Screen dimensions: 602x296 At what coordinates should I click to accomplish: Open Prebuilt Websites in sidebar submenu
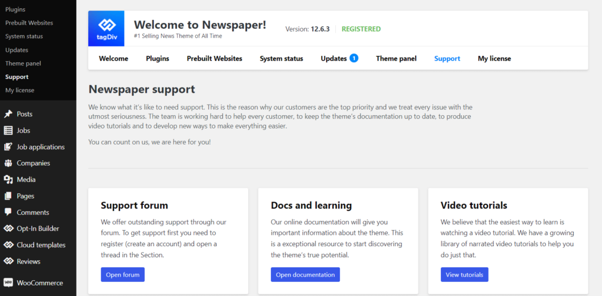tap(29, 23)
